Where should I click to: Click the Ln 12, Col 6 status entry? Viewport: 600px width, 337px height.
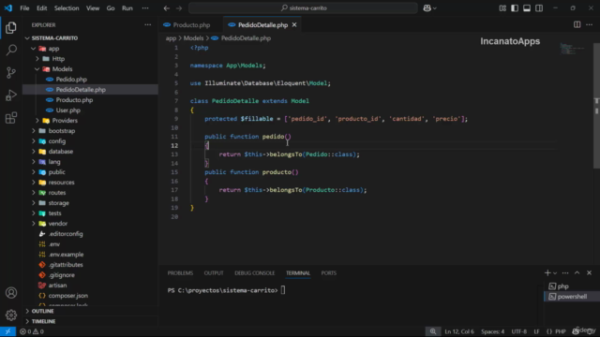[459, 331]
